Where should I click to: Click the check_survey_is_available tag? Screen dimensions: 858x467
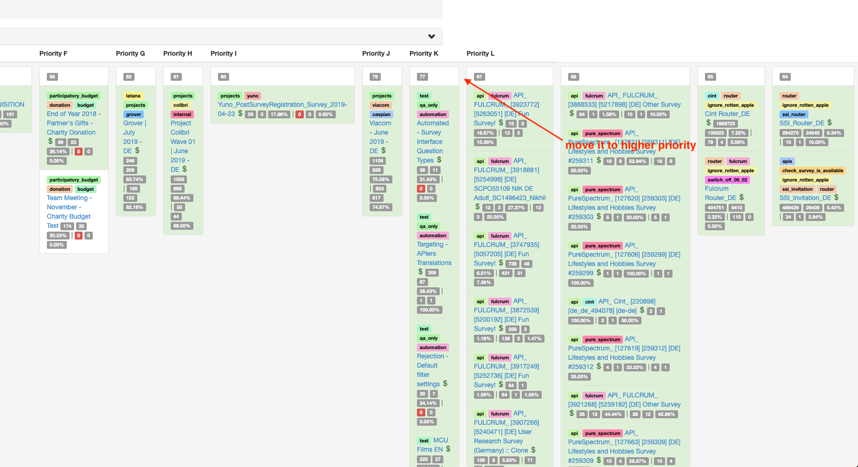click(813, 170)
